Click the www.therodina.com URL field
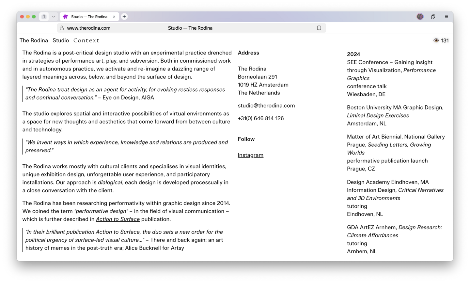 coord(89,28)
